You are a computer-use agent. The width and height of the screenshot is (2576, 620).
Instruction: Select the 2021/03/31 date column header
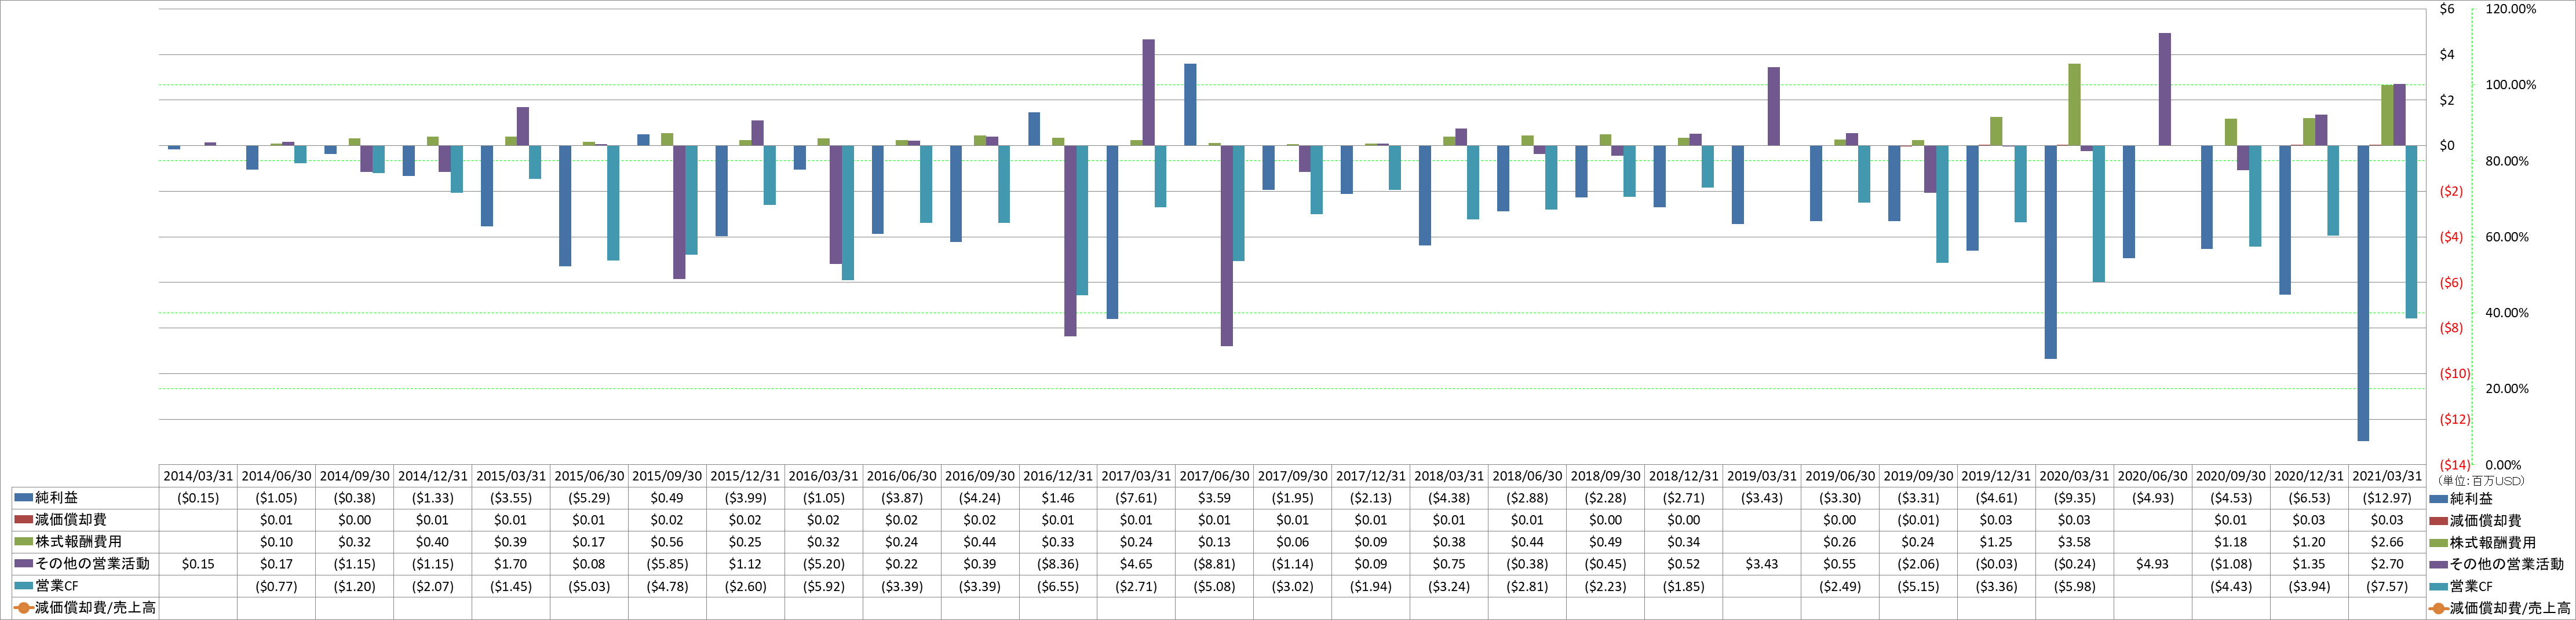click(2387, 476)
